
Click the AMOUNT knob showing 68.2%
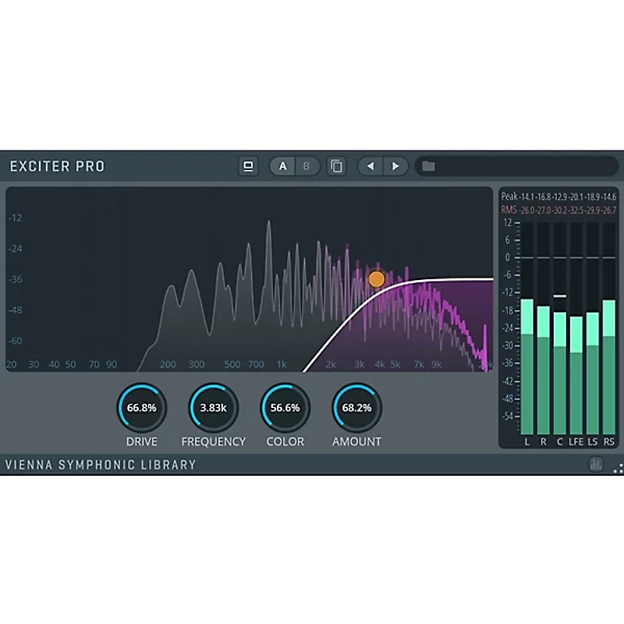[x=356, y=406]
